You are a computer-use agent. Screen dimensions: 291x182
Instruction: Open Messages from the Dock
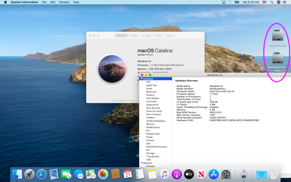click(78, 174)
